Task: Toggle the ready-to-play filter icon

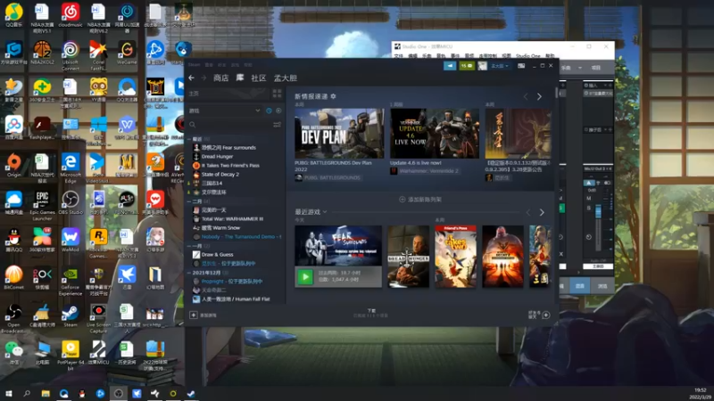Action: pyautogui.click(x=278, y=110)
